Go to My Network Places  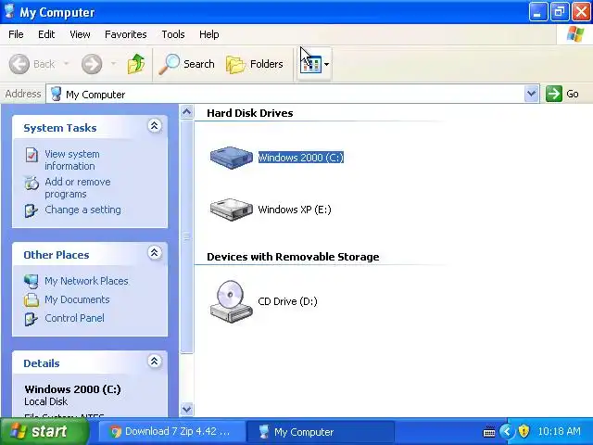click(x=86, y=281)
